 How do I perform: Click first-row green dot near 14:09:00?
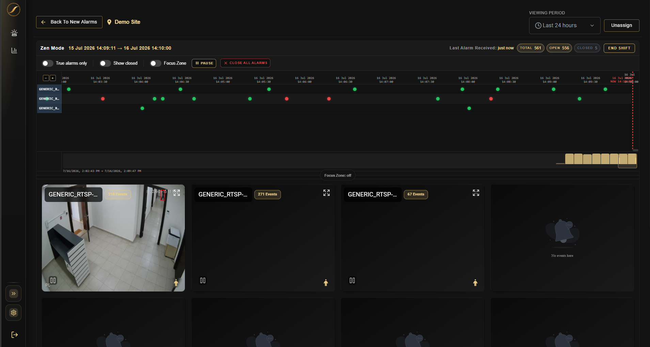tap(554, 89)
